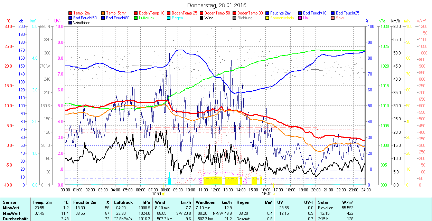
Task: Select the black Wind legend marker
Action: 202,18
